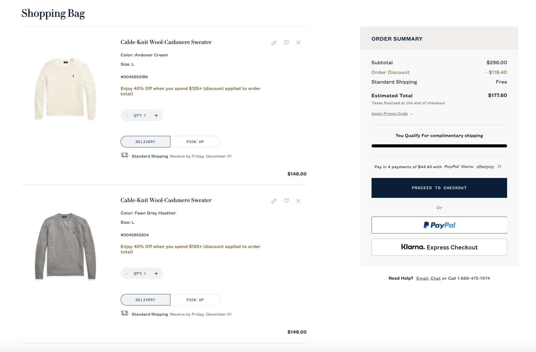
Task: Edit the Andover Cream sweater item
Action: pyautogui.click(x=274, y=43)
